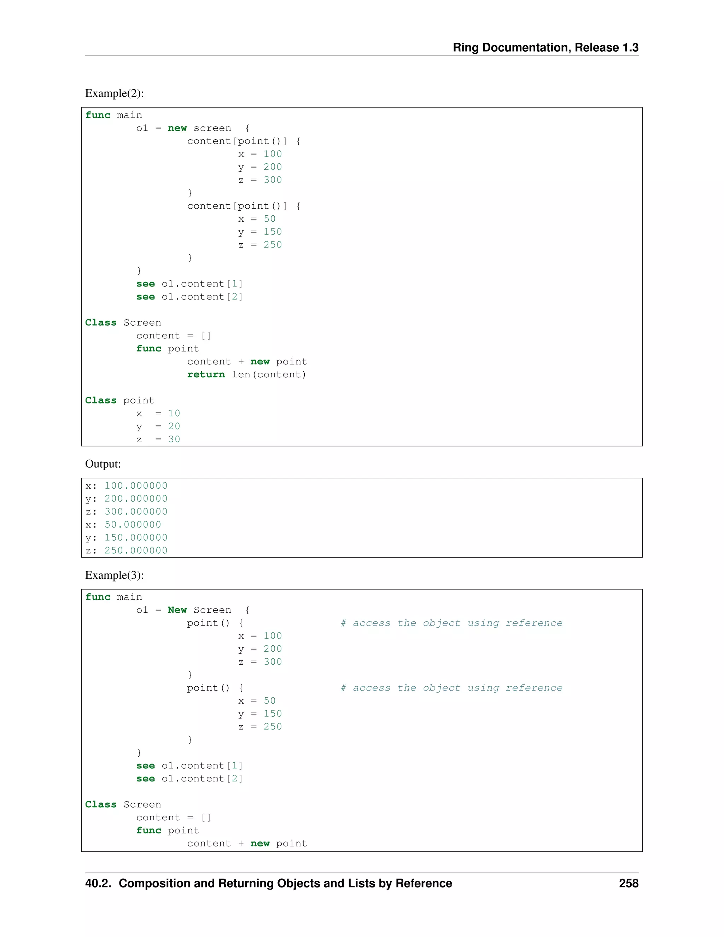
Task: Click page number 258 in footer
Action: point(628,883)
